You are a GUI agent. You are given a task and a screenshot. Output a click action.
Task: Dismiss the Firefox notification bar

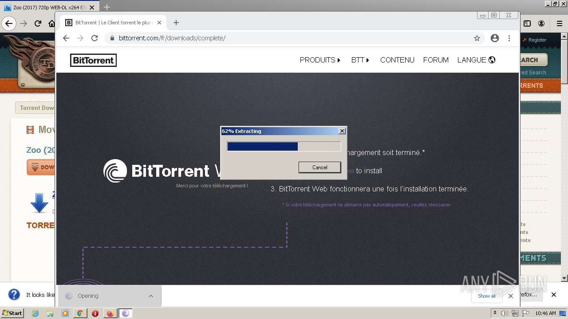pyautogui.click(x=553, y=295)
